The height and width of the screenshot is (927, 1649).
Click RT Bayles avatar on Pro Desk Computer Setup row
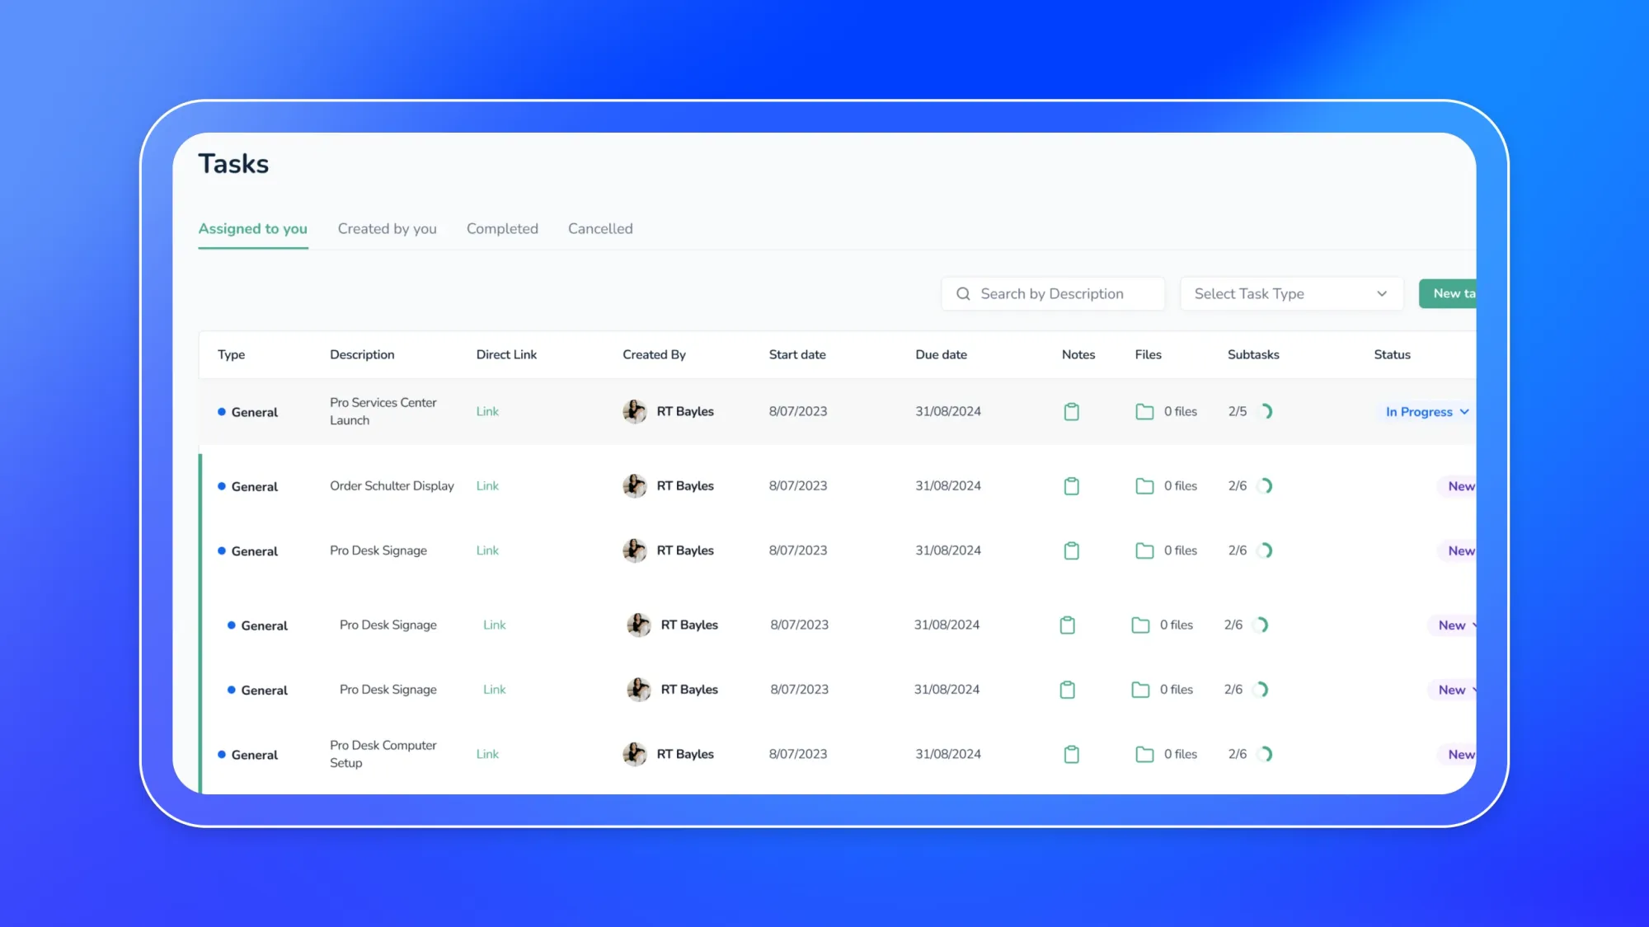635,754
